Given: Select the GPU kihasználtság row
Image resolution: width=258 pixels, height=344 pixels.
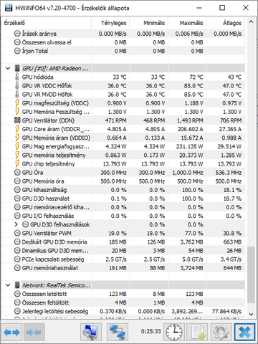Looking at the screenshot, I should pyautogui.click(x=123, y=190).
